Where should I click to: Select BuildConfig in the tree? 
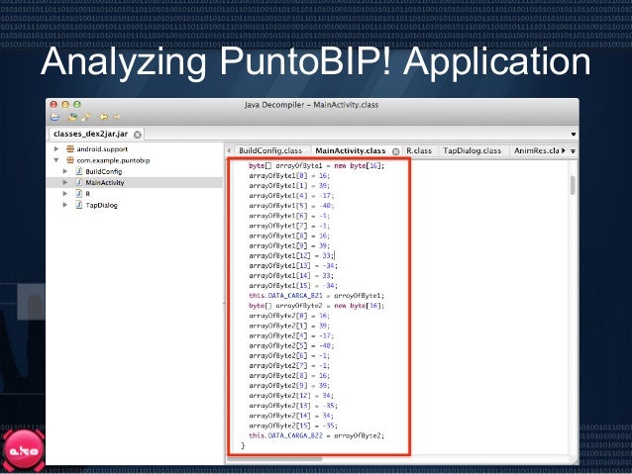click(104, 171)
